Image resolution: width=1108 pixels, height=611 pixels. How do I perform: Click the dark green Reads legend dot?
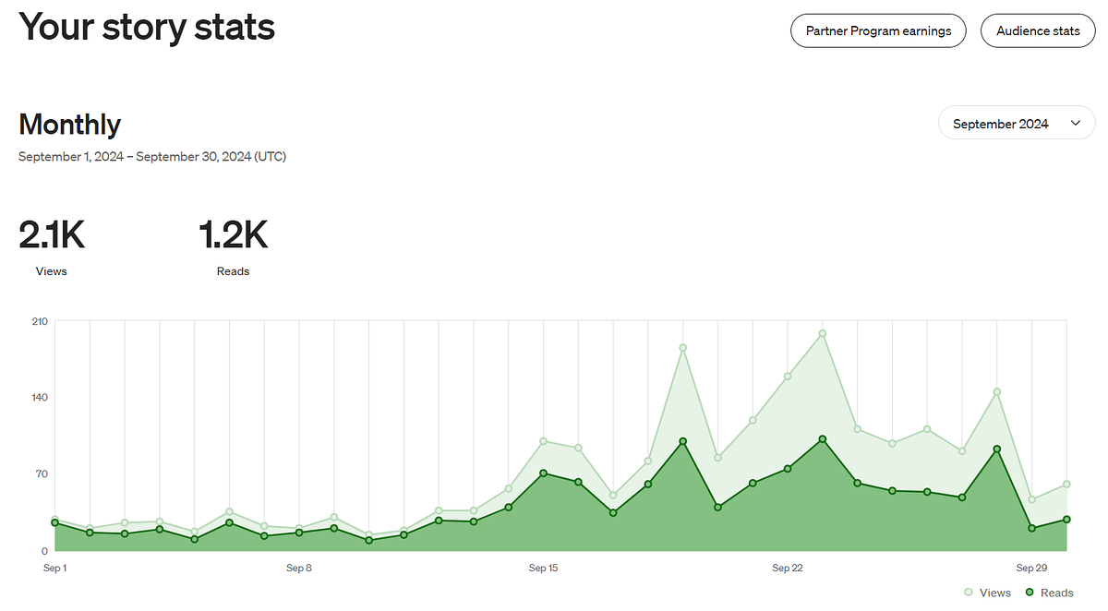(1030, 593)
